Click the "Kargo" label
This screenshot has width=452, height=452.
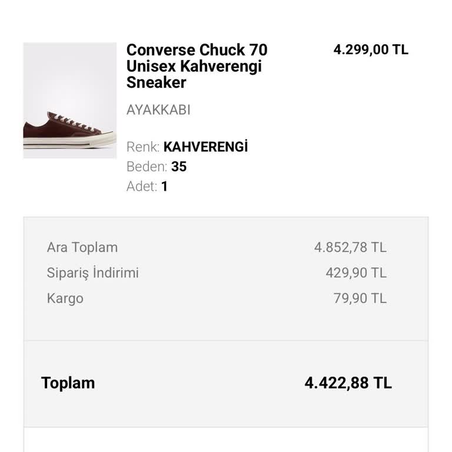(x=65, y=298)
